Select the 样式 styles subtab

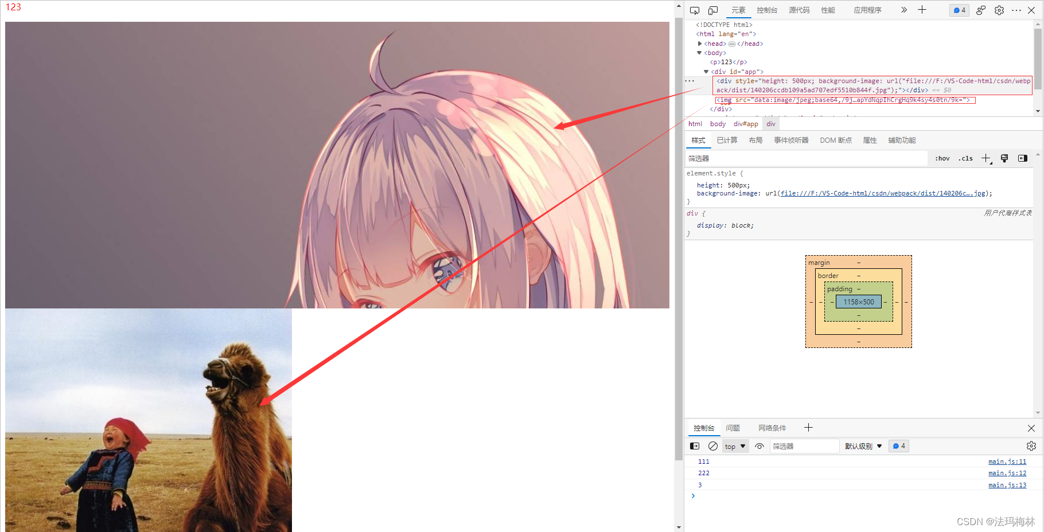point(698,140)
